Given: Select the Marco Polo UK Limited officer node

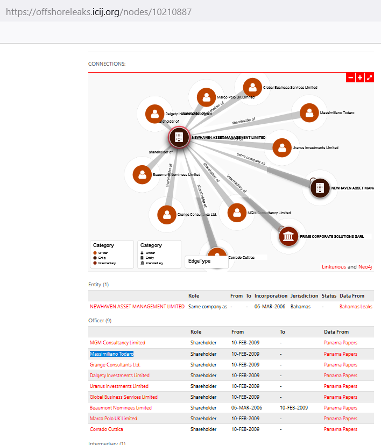Looking at the screenshot, I should click(207, 97).
